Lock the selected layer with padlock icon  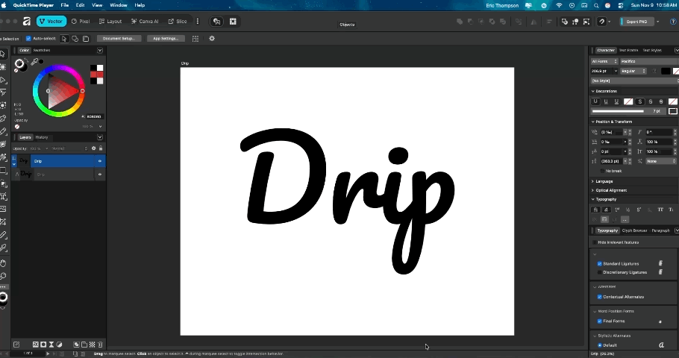click(101, 148)
